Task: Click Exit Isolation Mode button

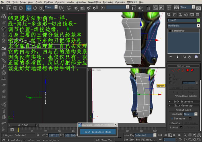Action: (x=98, y=132)
